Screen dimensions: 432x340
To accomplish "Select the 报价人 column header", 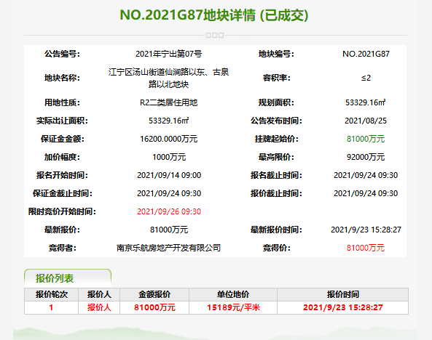I will (x=99, y=294).
